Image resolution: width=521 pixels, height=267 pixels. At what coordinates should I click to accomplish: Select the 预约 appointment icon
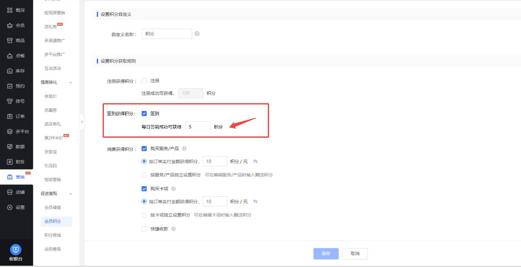click(16, 85)
